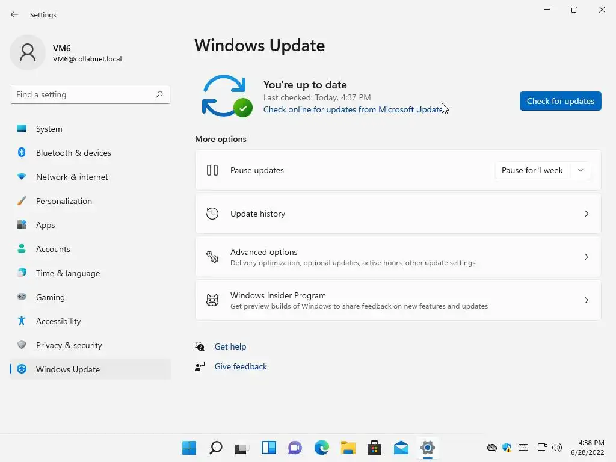Click the Time & language clock icon
This screenshot has height=462, width=616.
[x=22, y=273]
